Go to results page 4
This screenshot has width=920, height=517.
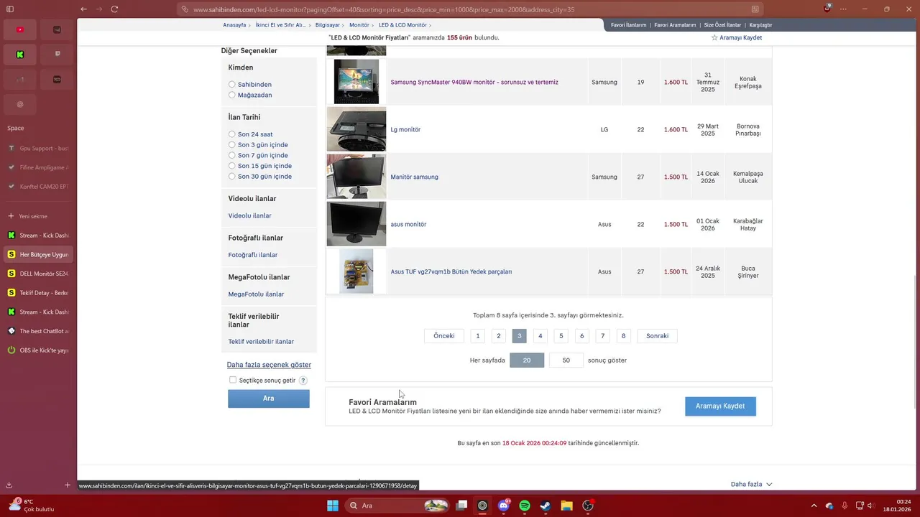pyautogui.click(x=540, y=336)
